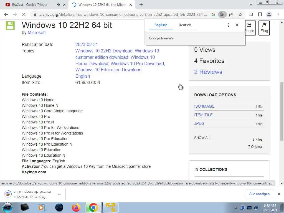Open a new browser tab

click(x=141, y=5)
